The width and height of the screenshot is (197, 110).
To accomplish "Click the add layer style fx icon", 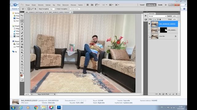I will (x=160, y=94).
